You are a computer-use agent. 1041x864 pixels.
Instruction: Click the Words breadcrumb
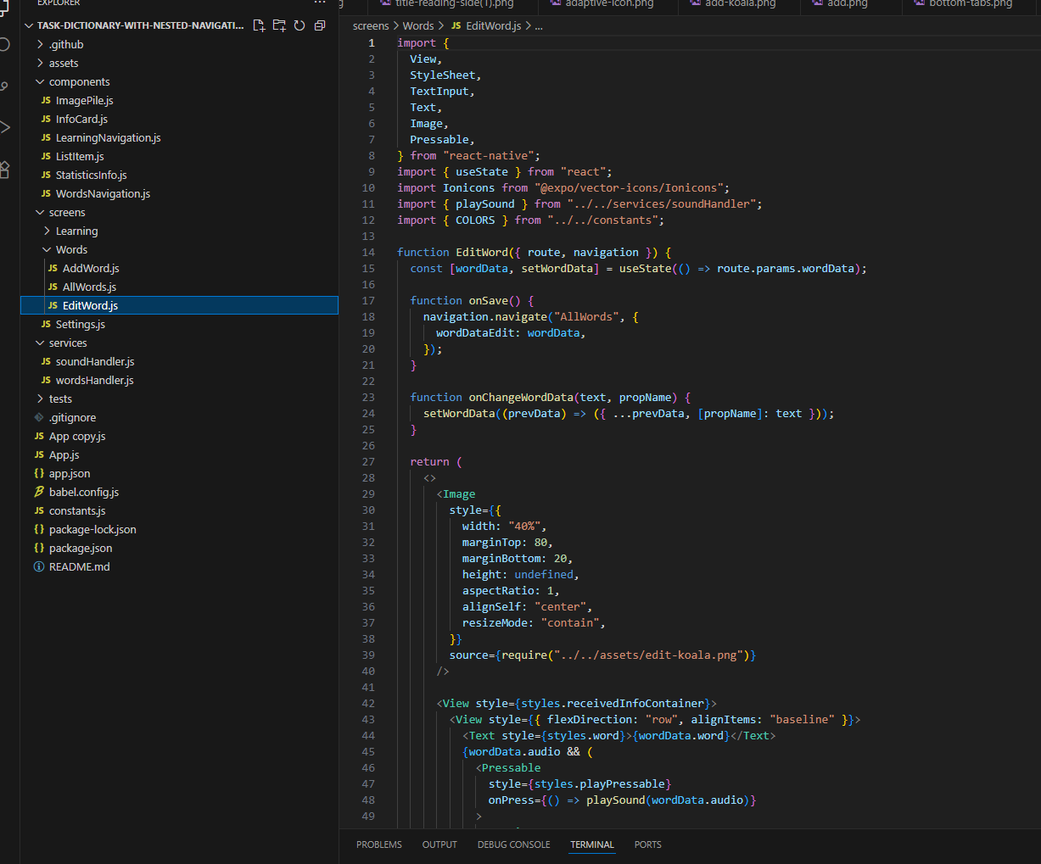pyautogui.click(x=418, y=26)
